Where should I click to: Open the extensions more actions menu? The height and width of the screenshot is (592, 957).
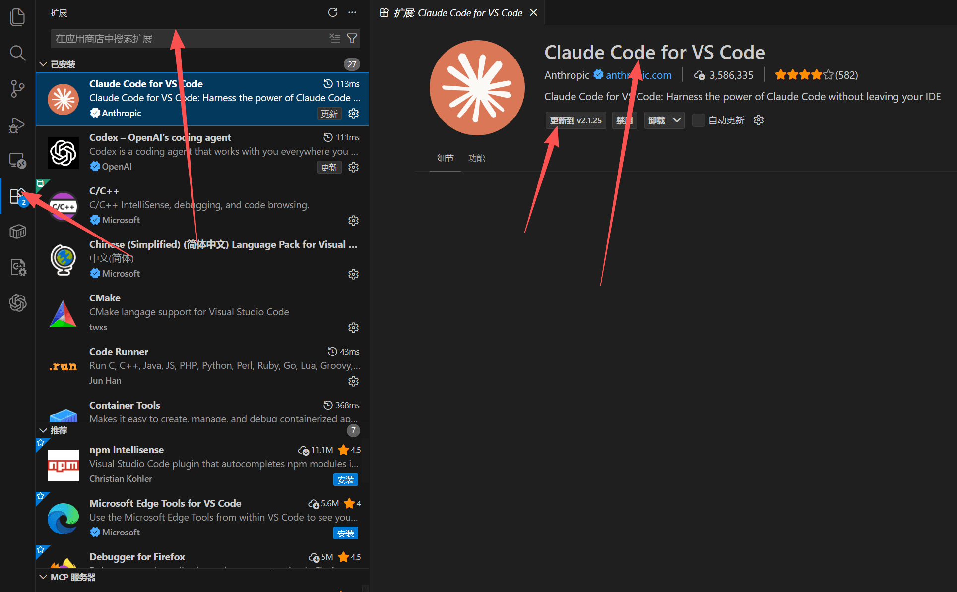coord(352,12)
